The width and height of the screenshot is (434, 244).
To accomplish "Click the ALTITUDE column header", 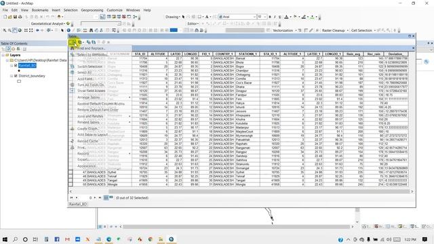I will [x=158, y=54].
